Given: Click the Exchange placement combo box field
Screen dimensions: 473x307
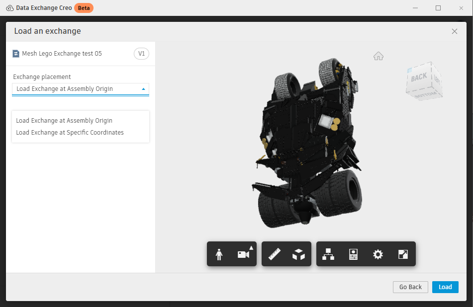Looking at the screenshot, I should click(81, 89).
